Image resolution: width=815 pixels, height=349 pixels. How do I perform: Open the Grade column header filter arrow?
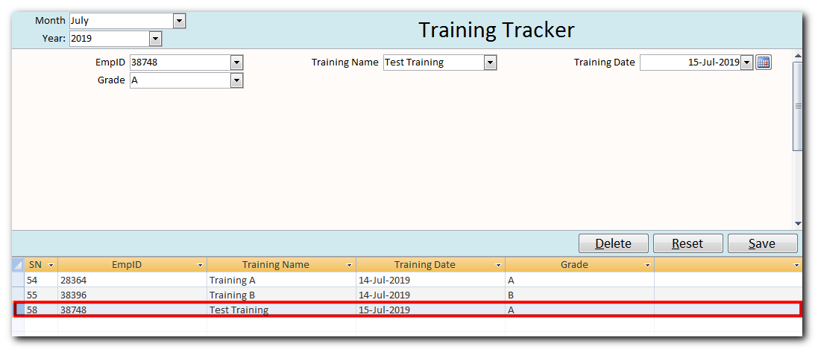click(x=648, y=265)
